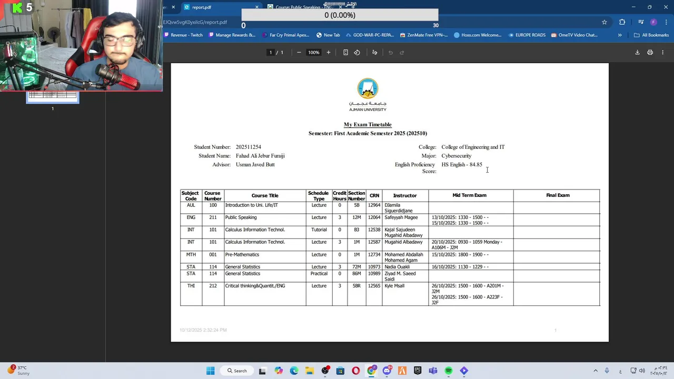Open Task View on taskbar
Image resolution: width=674 pixels, height=379 pixels.
click(263, 371)
